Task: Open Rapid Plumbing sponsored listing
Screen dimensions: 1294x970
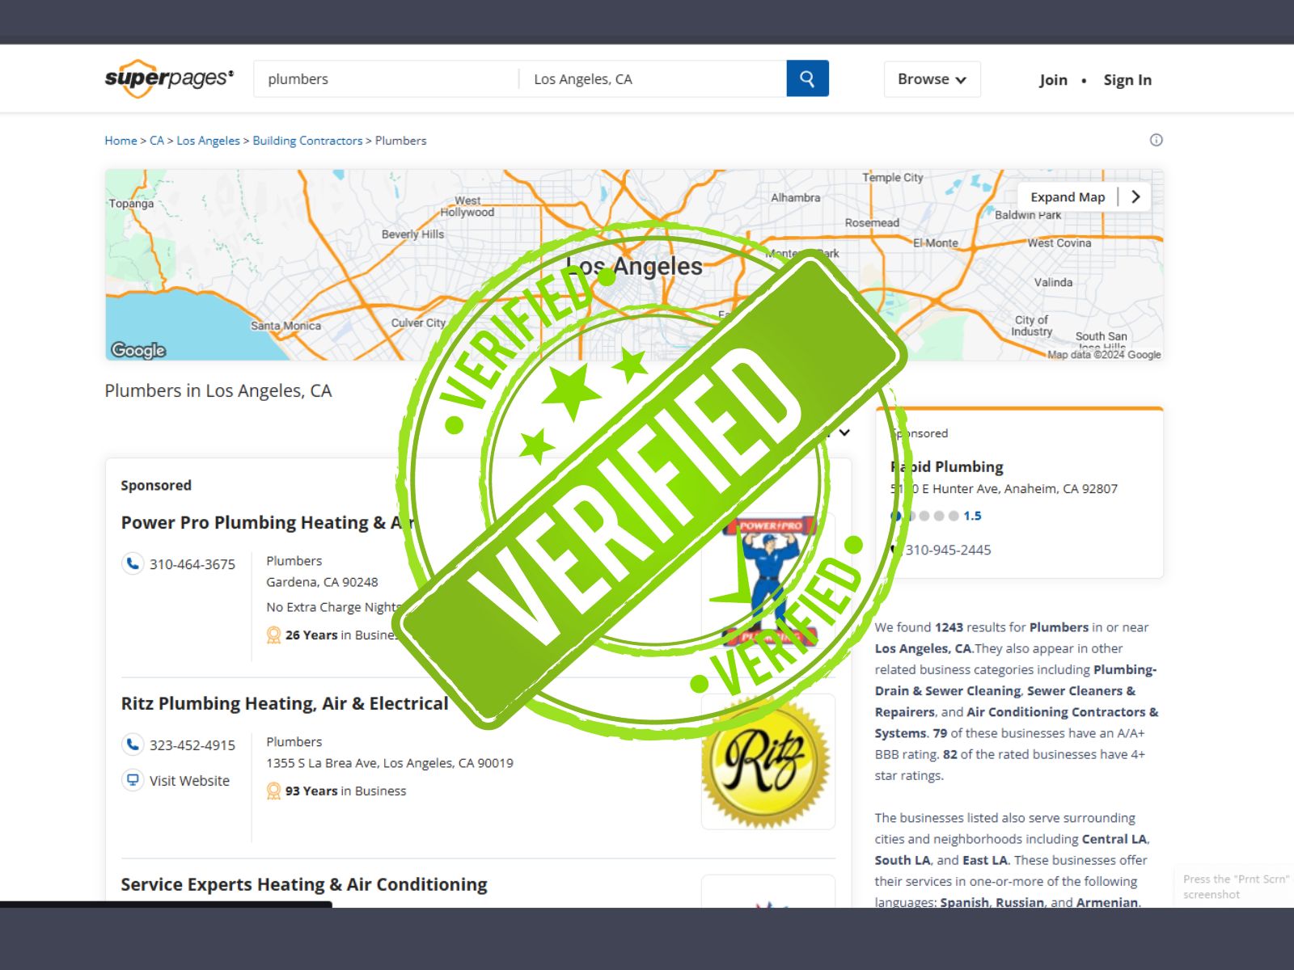Action: coord(947,466)
